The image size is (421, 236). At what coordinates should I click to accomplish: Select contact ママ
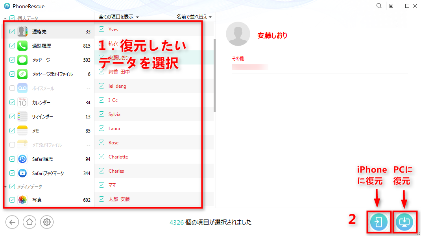coord(112,185)
